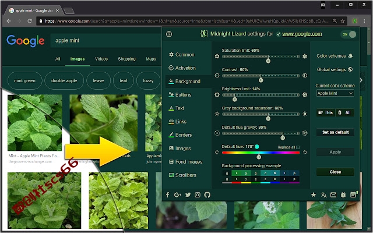Click the low contrast icon
373x233 pixels.
coord(217,76)
